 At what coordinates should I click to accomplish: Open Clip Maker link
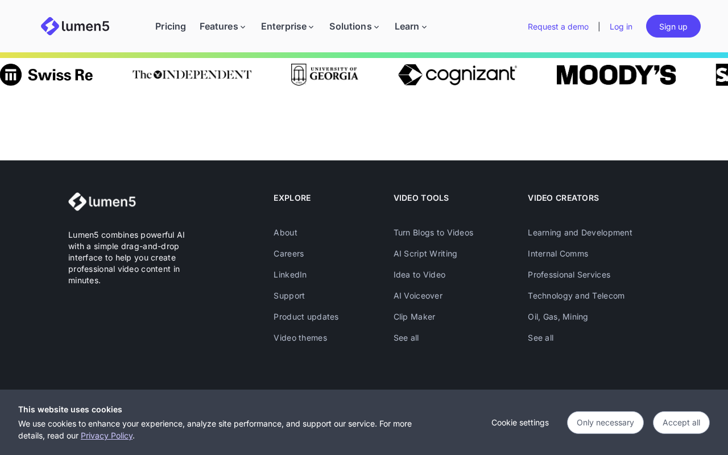click(x=415, y=317)
